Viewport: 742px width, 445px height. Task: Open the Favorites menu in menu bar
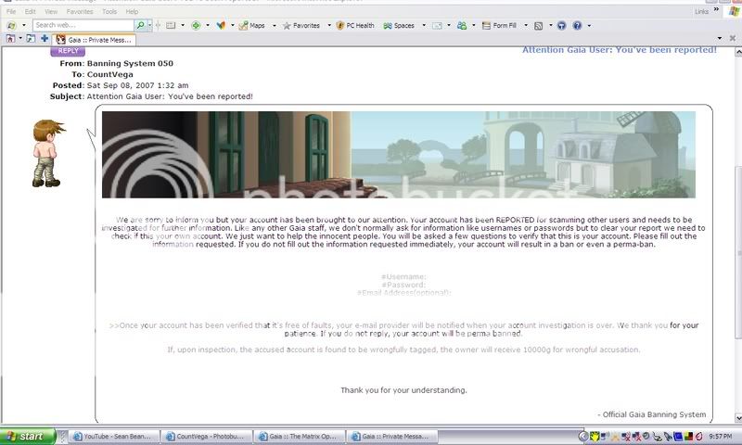pos(80,11)
